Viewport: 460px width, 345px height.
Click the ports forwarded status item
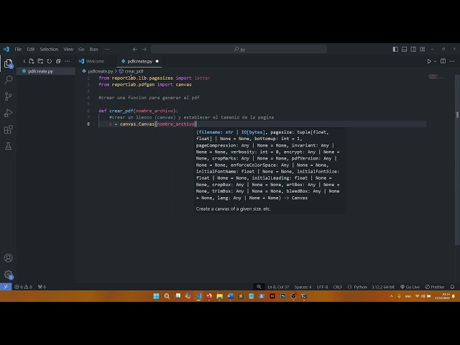(42, 287)
